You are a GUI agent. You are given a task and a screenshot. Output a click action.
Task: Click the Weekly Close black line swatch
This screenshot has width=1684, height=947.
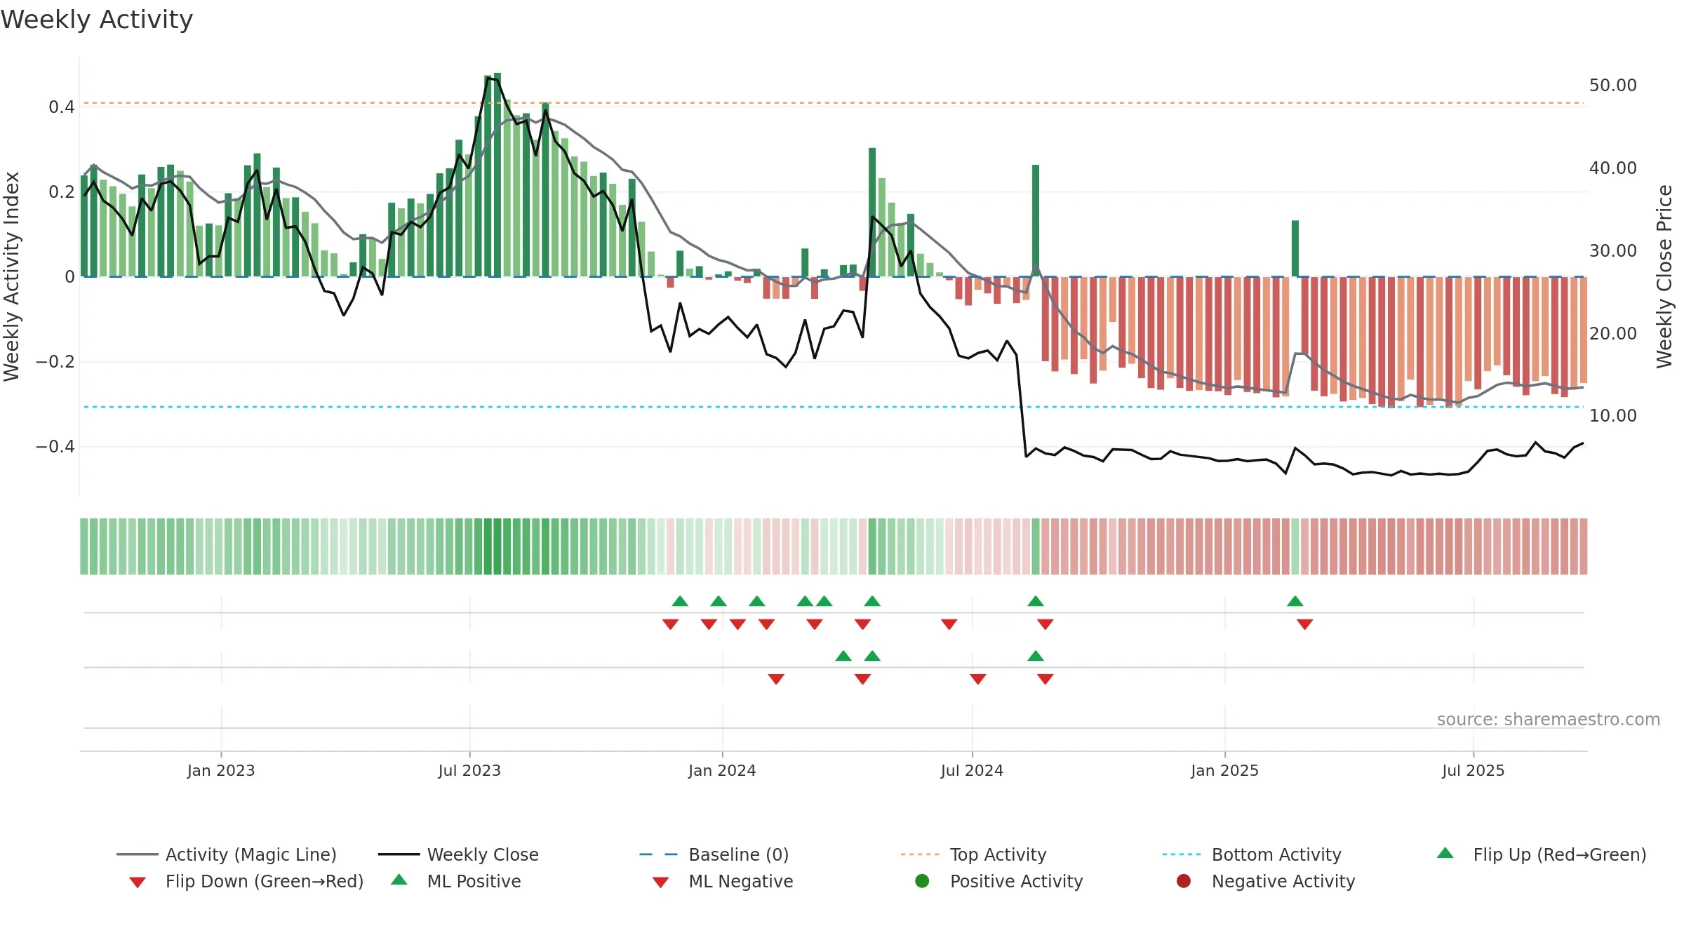399,854
